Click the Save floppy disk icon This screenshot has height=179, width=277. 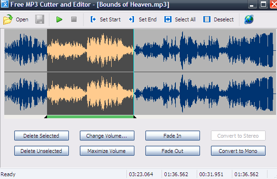pyautogui.click(x=40, y=19)
